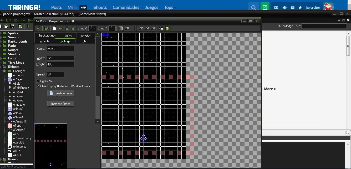This screenshot has width=351, height=169.
Task: Click the Creation code button
Action: click(60, 93)
